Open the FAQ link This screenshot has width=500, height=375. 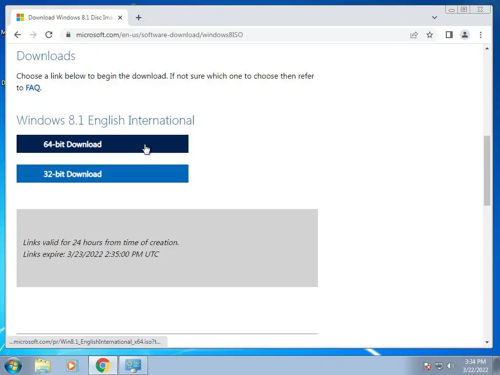(33, 88)
